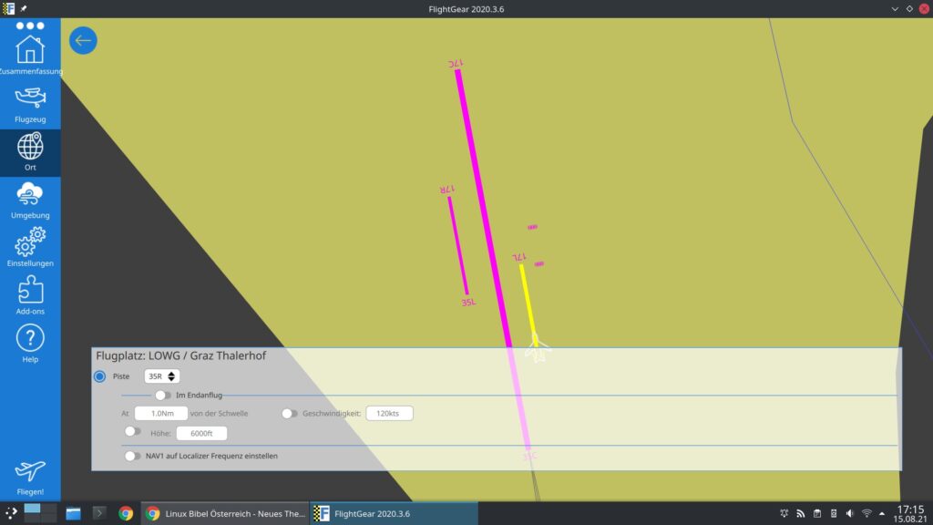Maximize the FlightGear window diamond button

(x=910, y=9)
